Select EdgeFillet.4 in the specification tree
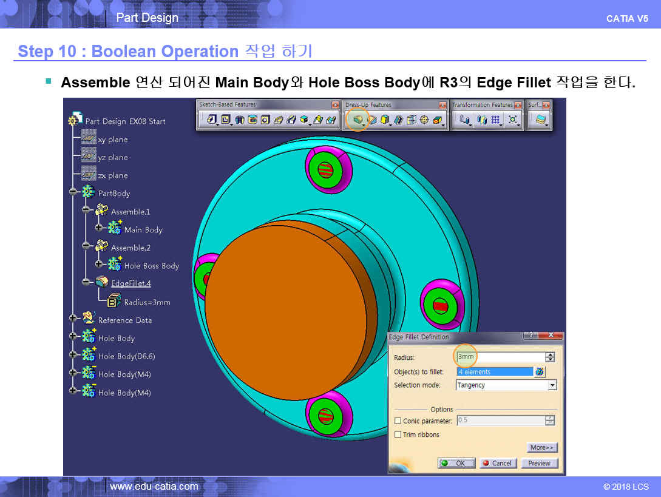Screen dimensions: 661x497 pyautogui.click(x=131, y=283)
